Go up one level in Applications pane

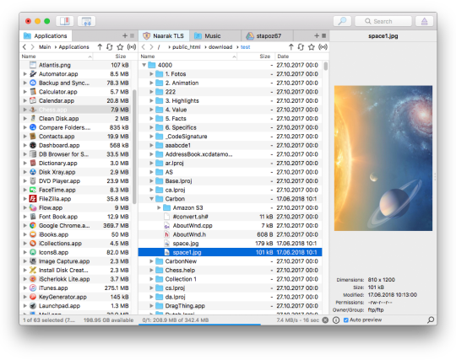(100, 46)
